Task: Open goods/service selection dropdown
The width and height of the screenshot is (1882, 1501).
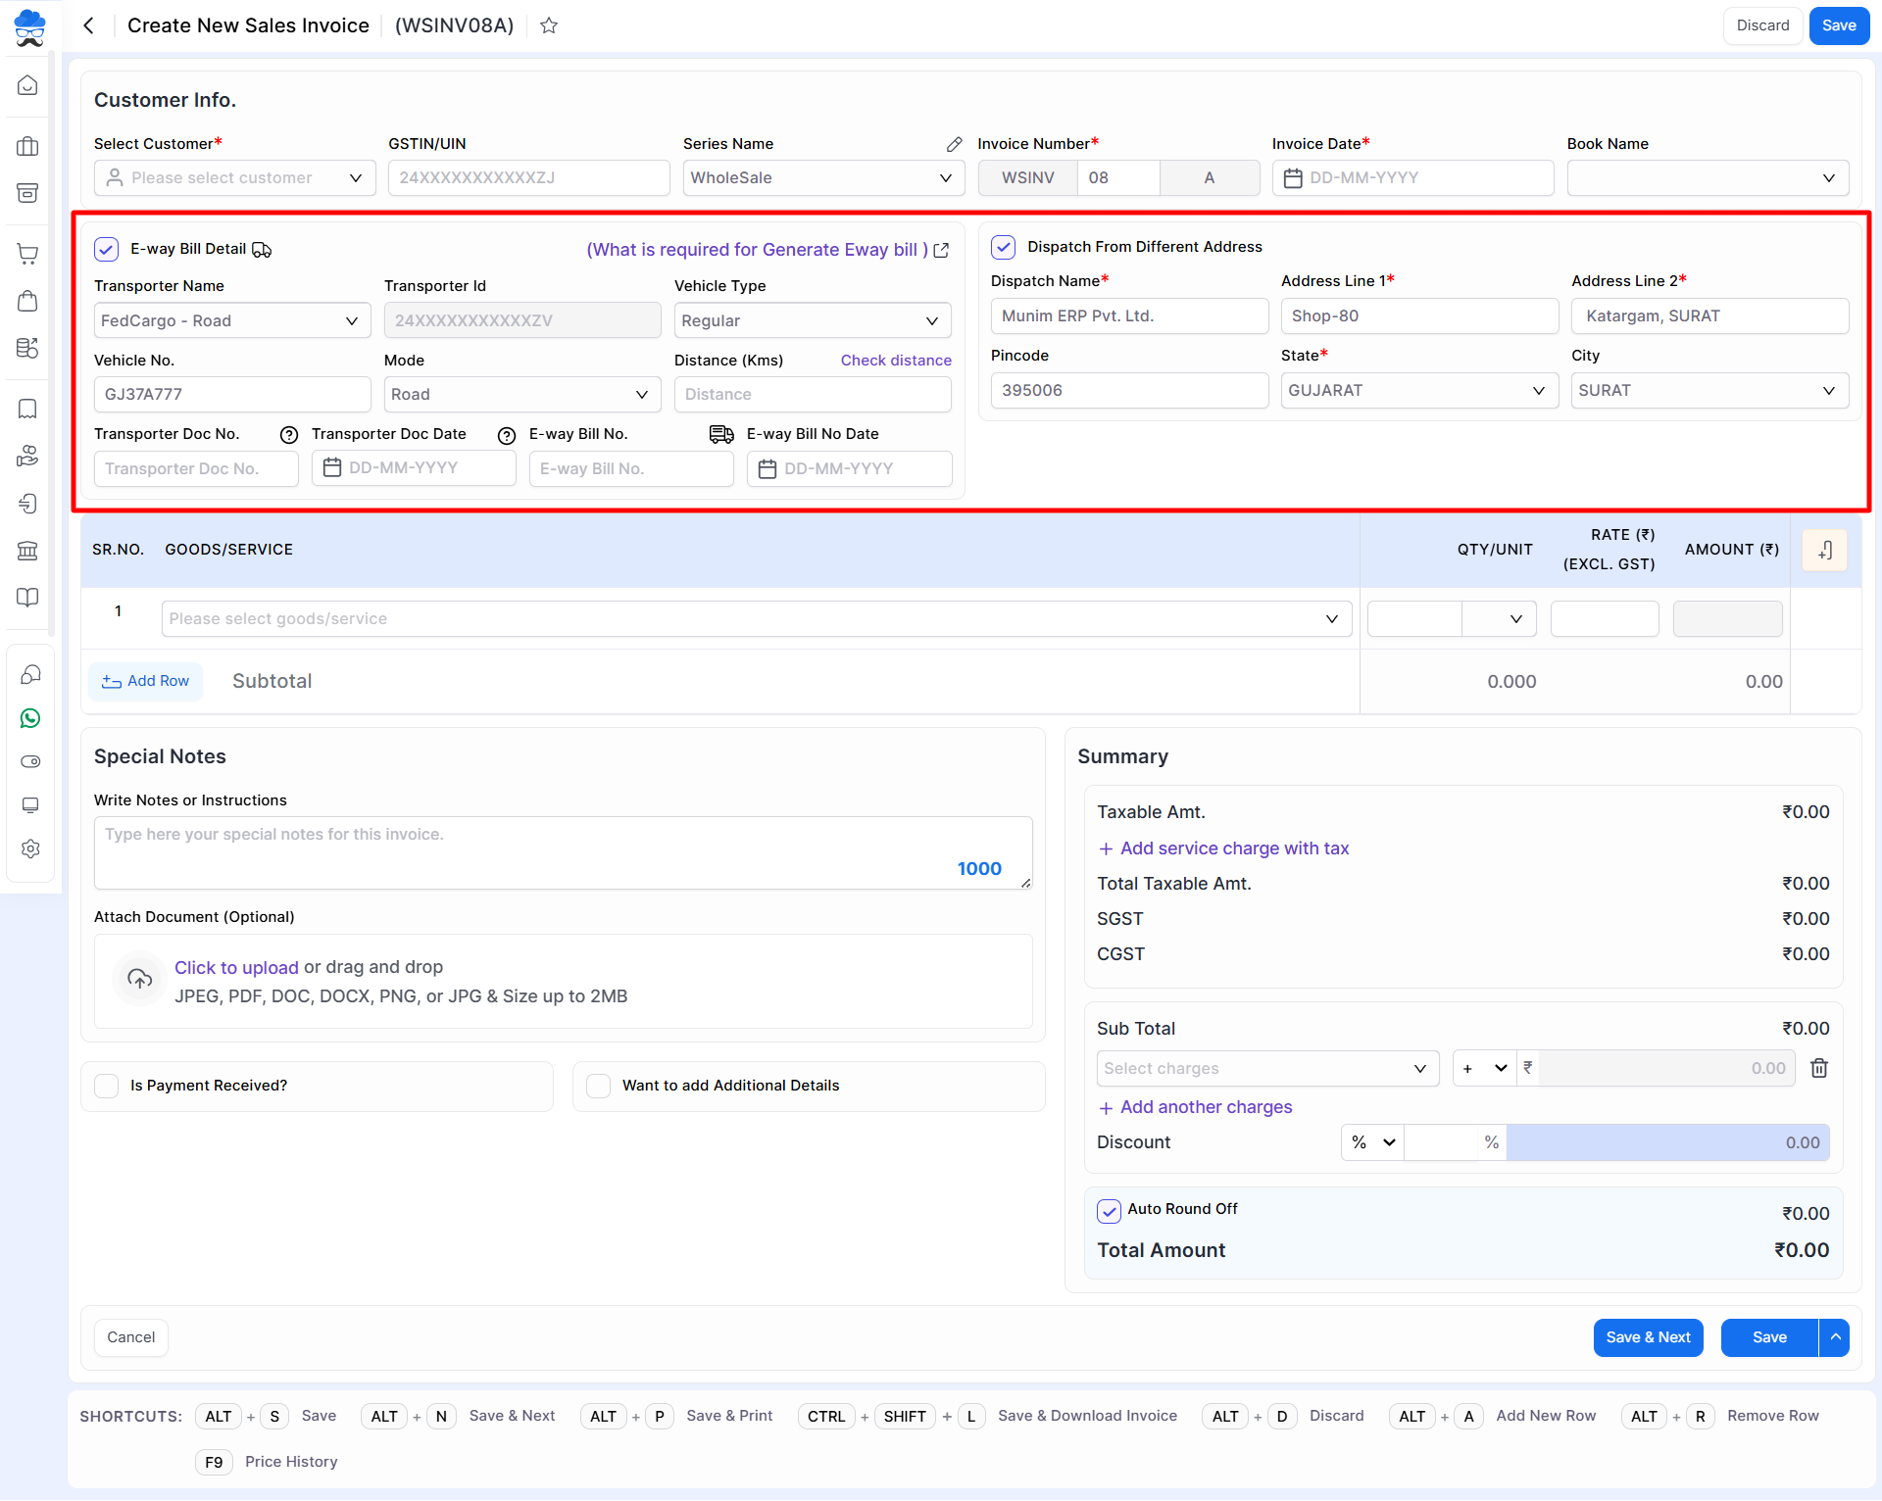Action: (x=757, y=619)
